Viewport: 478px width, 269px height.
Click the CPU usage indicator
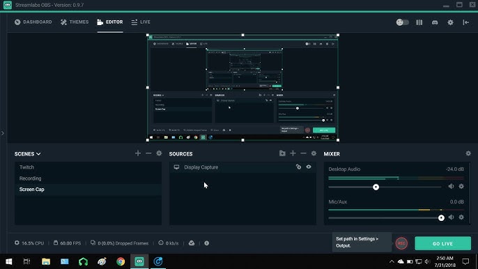tap(29, 243)
